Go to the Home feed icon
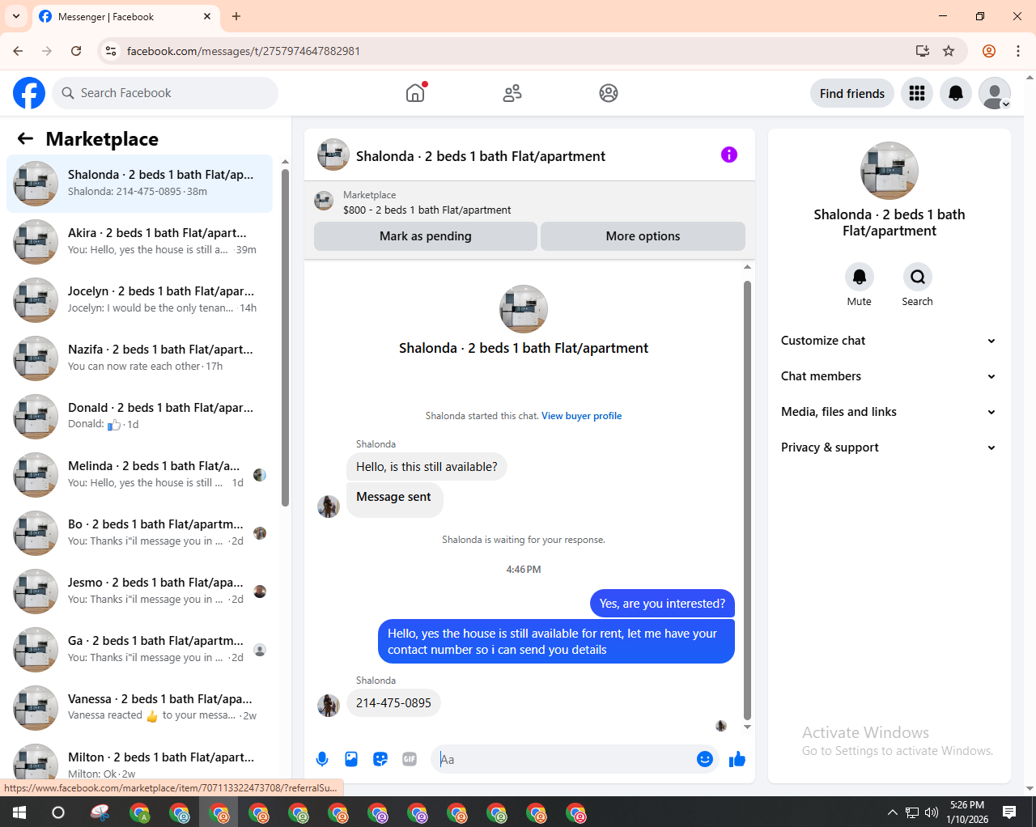 [x=415, y=93]
